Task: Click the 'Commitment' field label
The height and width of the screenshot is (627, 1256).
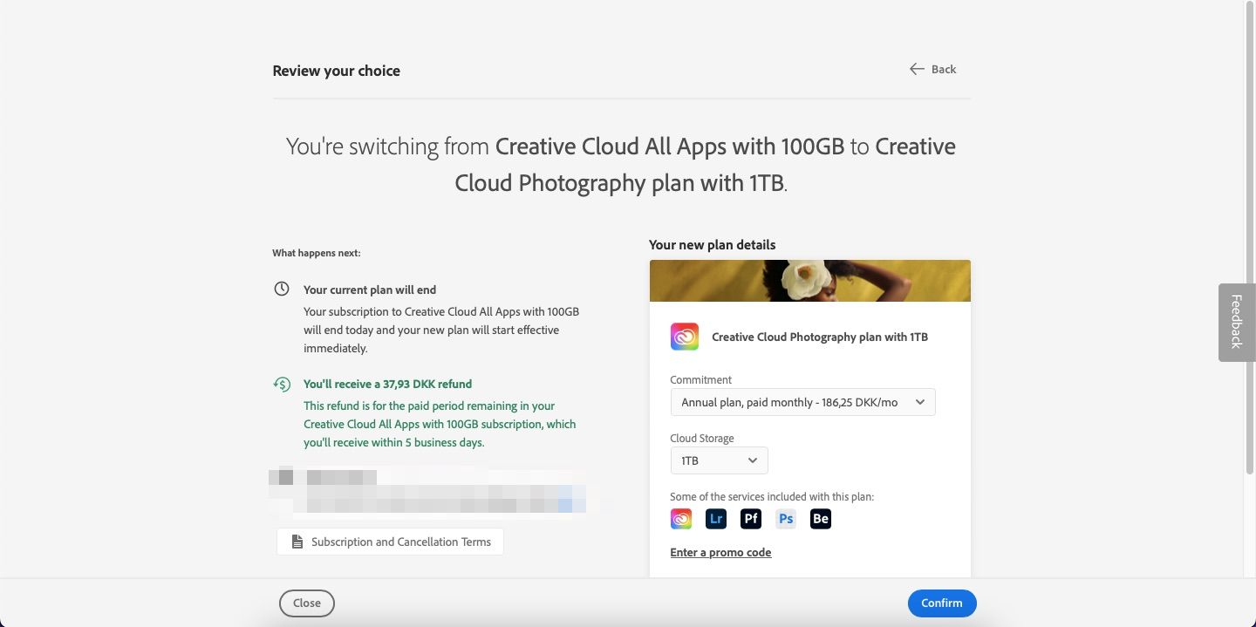Action: point(701,379)
